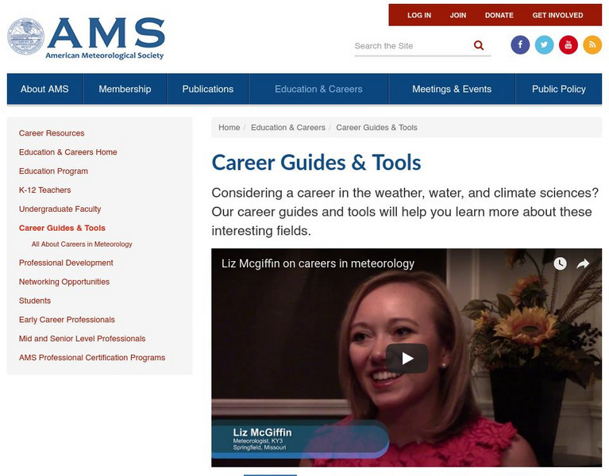Open the orange RSS feed icon
Viewport: 609px width, 476px height.
click(x=592, y=45)
